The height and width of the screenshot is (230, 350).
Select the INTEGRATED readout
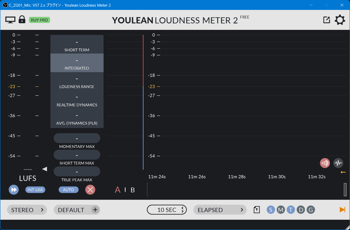click(x=77, y=63)
